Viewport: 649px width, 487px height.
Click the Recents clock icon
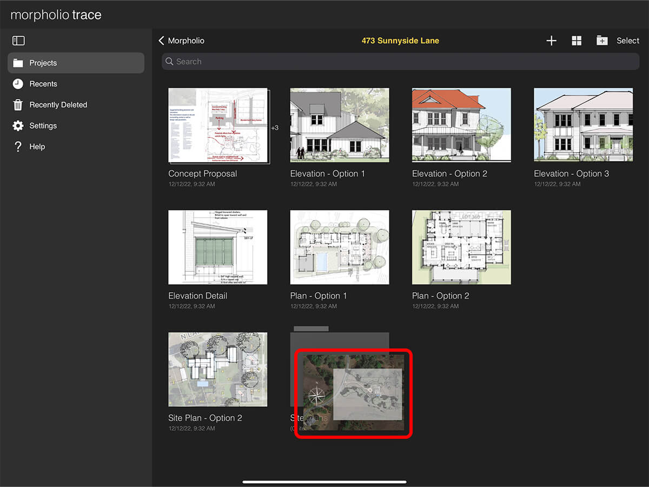pyautogui.click(x=18, y=84)
